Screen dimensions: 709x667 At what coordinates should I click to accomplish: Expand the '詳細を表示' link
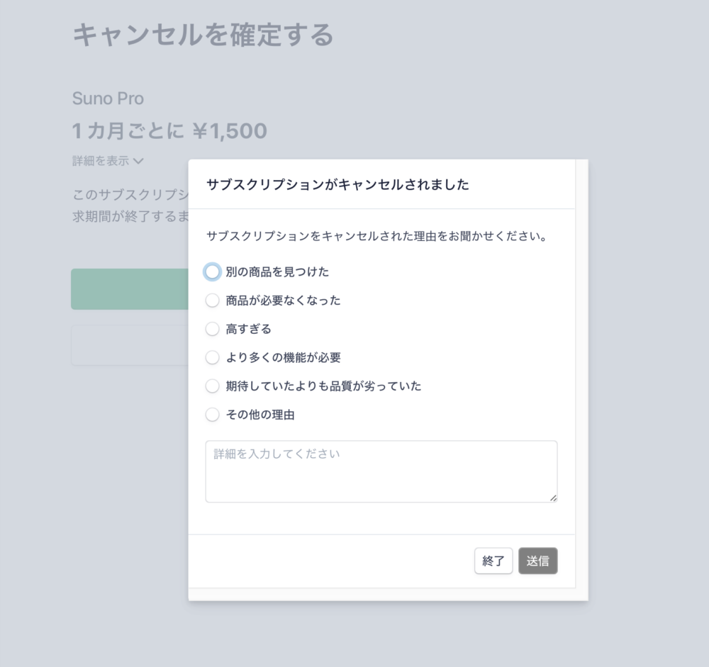coord(101,161)
